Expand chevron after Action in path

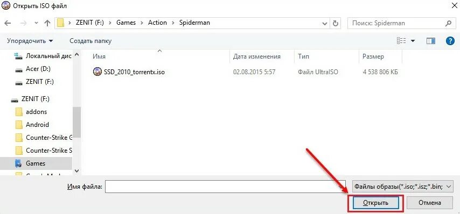click(x=173, y=23)
